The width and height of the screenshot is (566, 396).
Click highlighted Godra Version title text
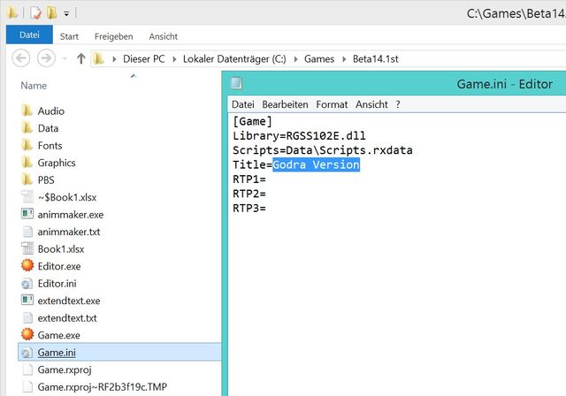pos(317,164)
